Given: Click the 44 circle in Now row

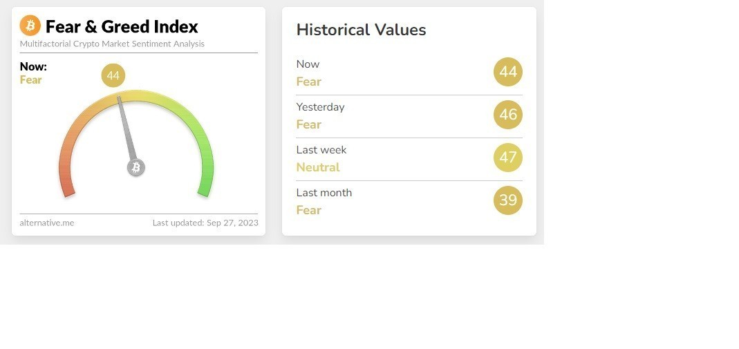Looking at the screenshot, I should click(x=508, y=72).
